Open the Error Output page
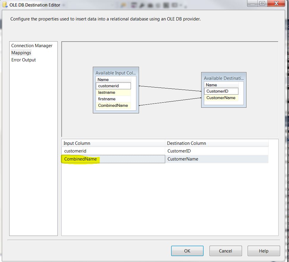Screen dimensions: 289x262 (24, 60)
